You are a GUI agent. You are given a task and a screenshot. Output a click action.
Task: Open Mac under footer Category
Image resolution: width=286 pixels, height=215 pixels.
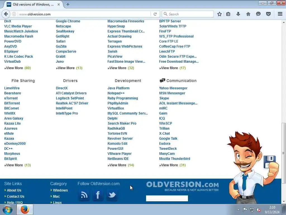[x=56, y=196]
